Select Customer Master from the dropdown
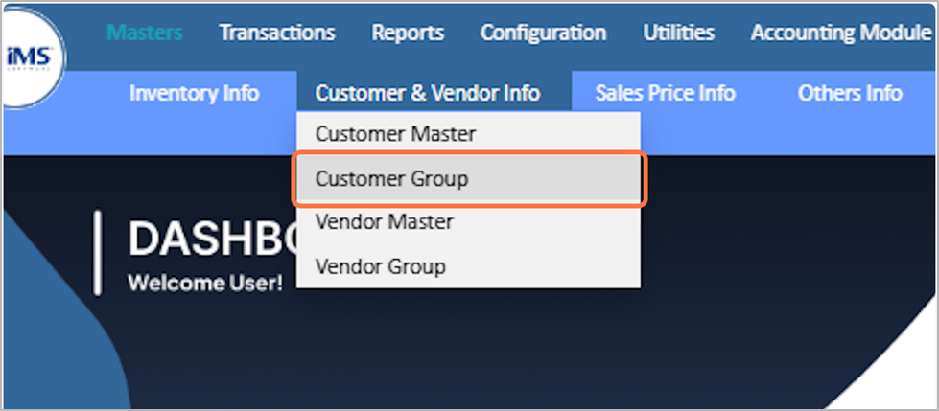939x411 pixels. (395, 134)
